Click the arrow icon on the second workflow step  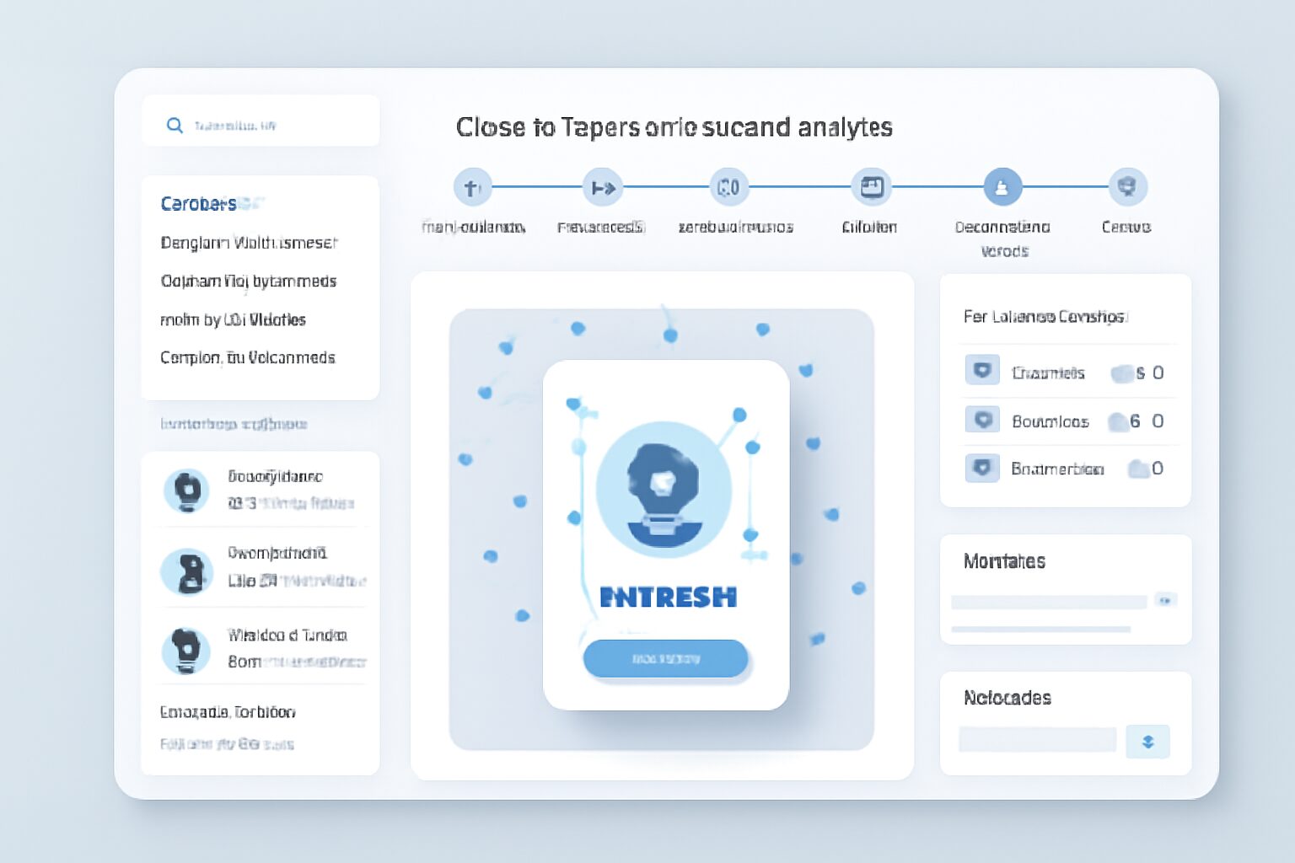603,187
